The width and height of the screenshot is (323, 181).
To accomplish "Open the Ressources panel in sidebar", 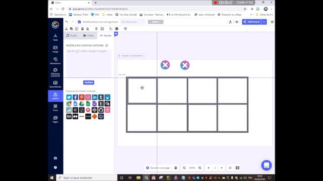I will click(56, 61).
